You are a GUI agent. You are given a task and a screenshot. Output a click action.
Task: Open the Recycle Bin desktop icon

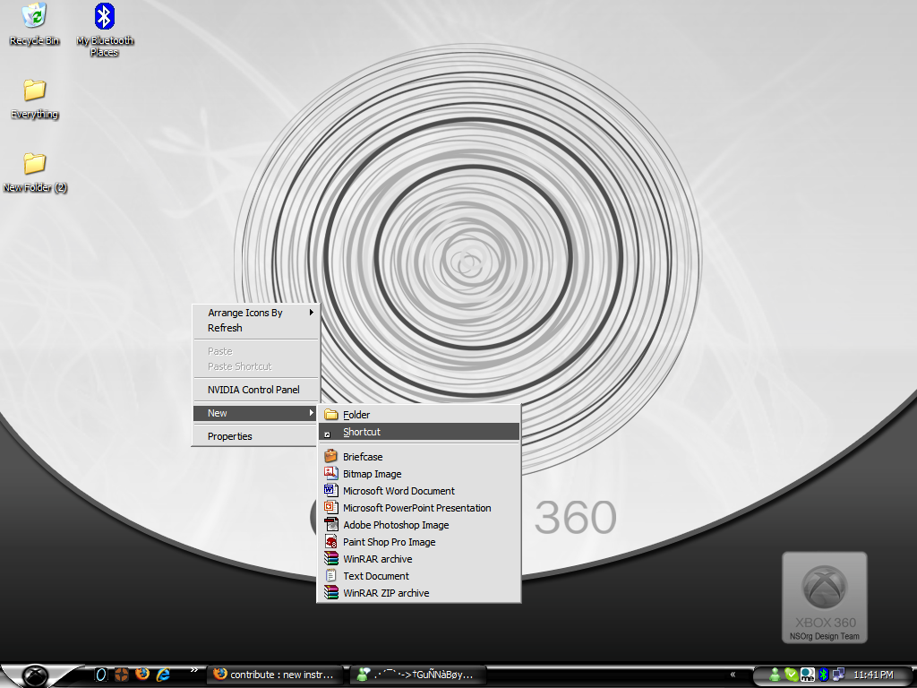point(34,24)
